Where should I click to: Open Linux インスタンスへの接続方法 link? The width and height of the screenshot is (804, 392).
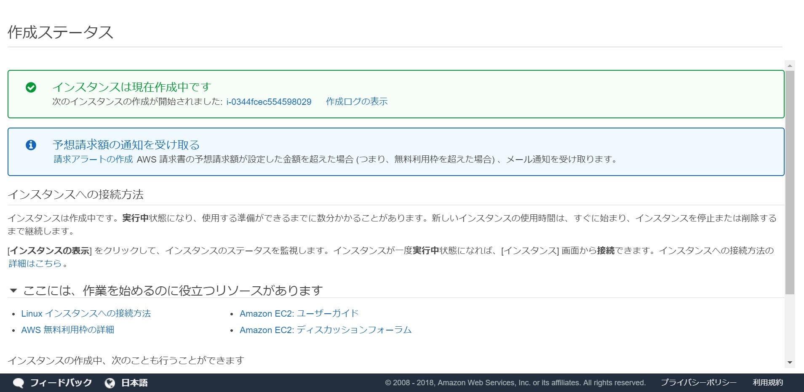(86, 313)
